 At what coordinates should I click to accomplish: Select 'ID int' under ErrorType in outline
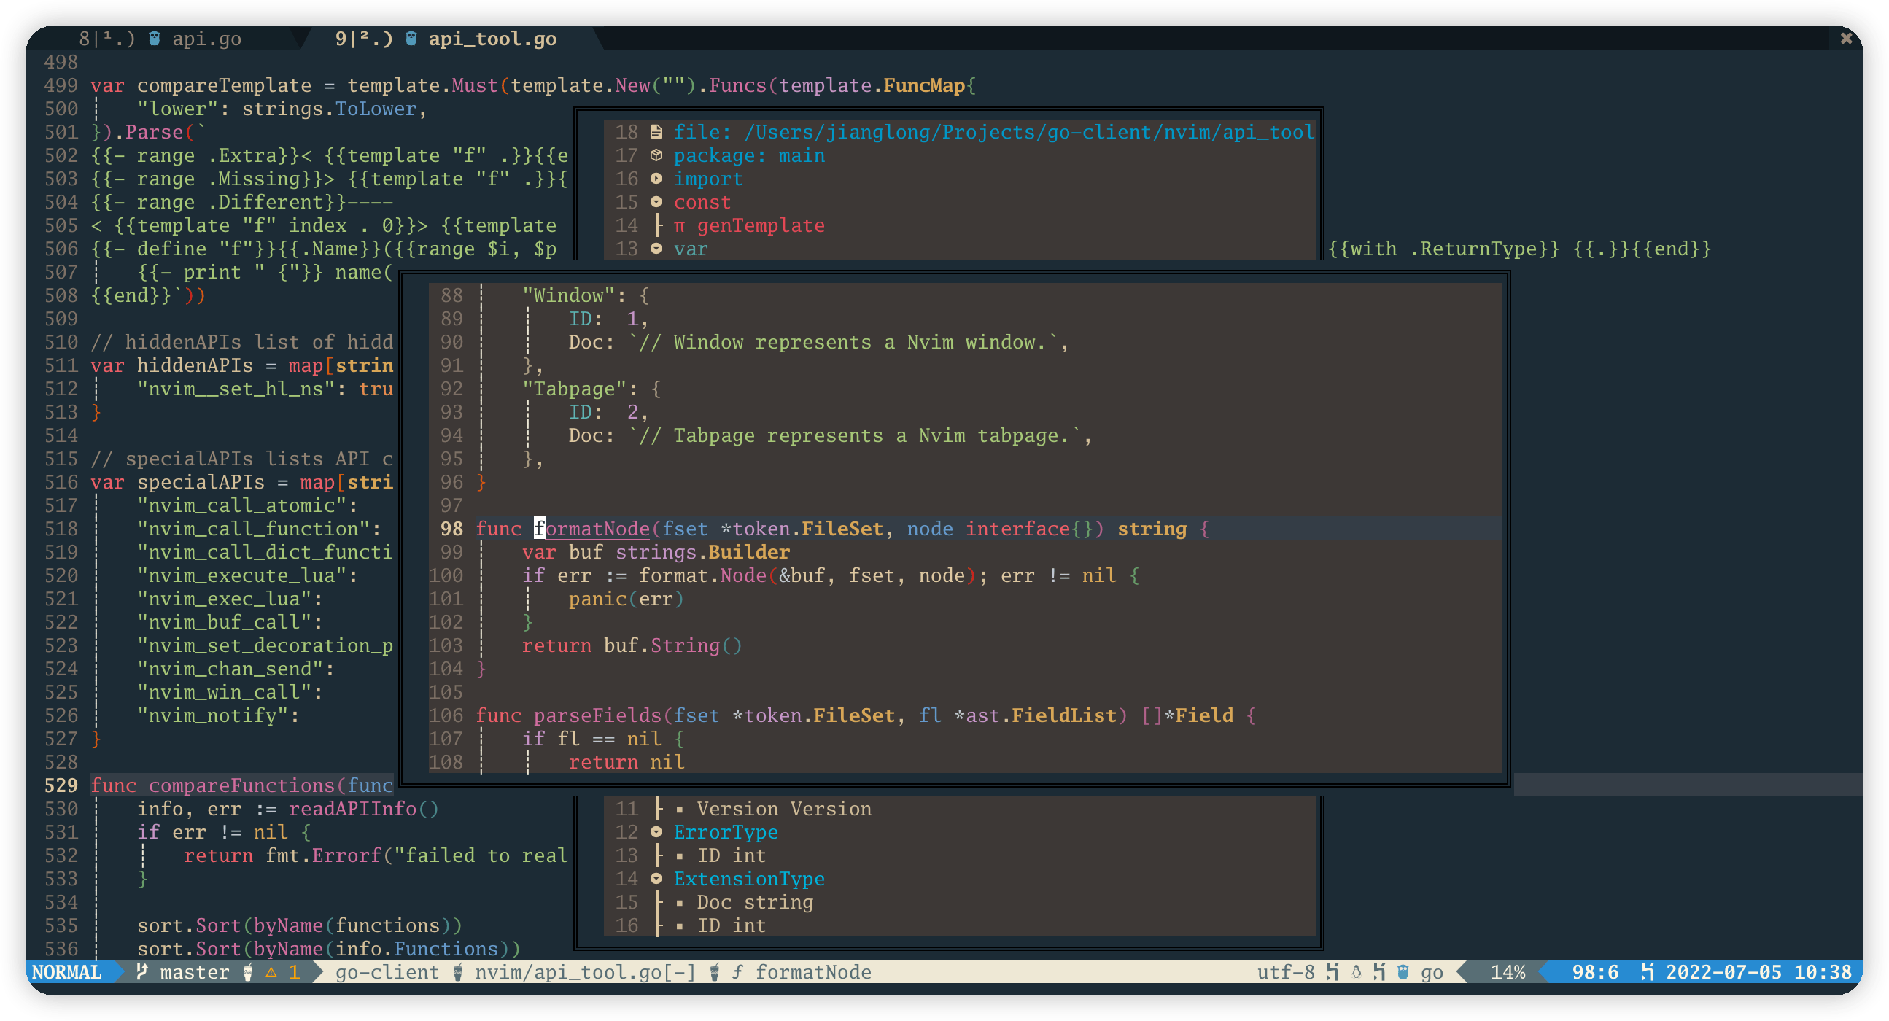(731, 856)
